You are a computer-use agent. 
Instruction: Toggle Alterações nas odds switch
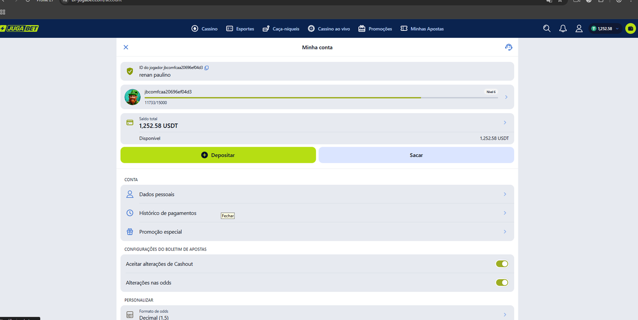(x=502, y=282)
